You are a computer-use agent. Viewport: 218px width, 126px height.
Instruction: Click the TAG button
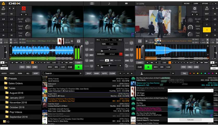(184, 73)
